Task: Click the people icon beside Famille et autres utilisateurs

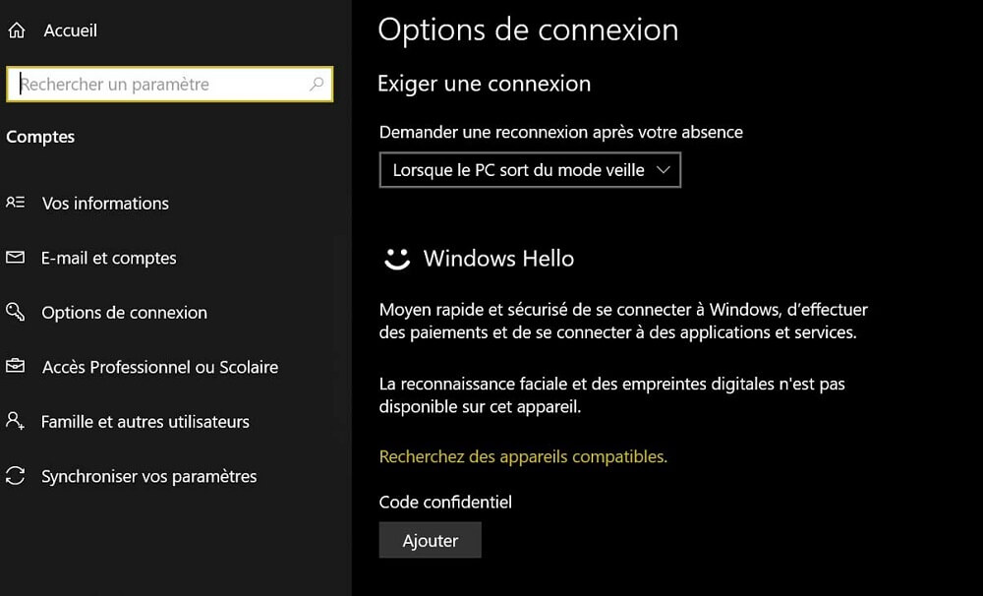Action: tap(15, 422)
